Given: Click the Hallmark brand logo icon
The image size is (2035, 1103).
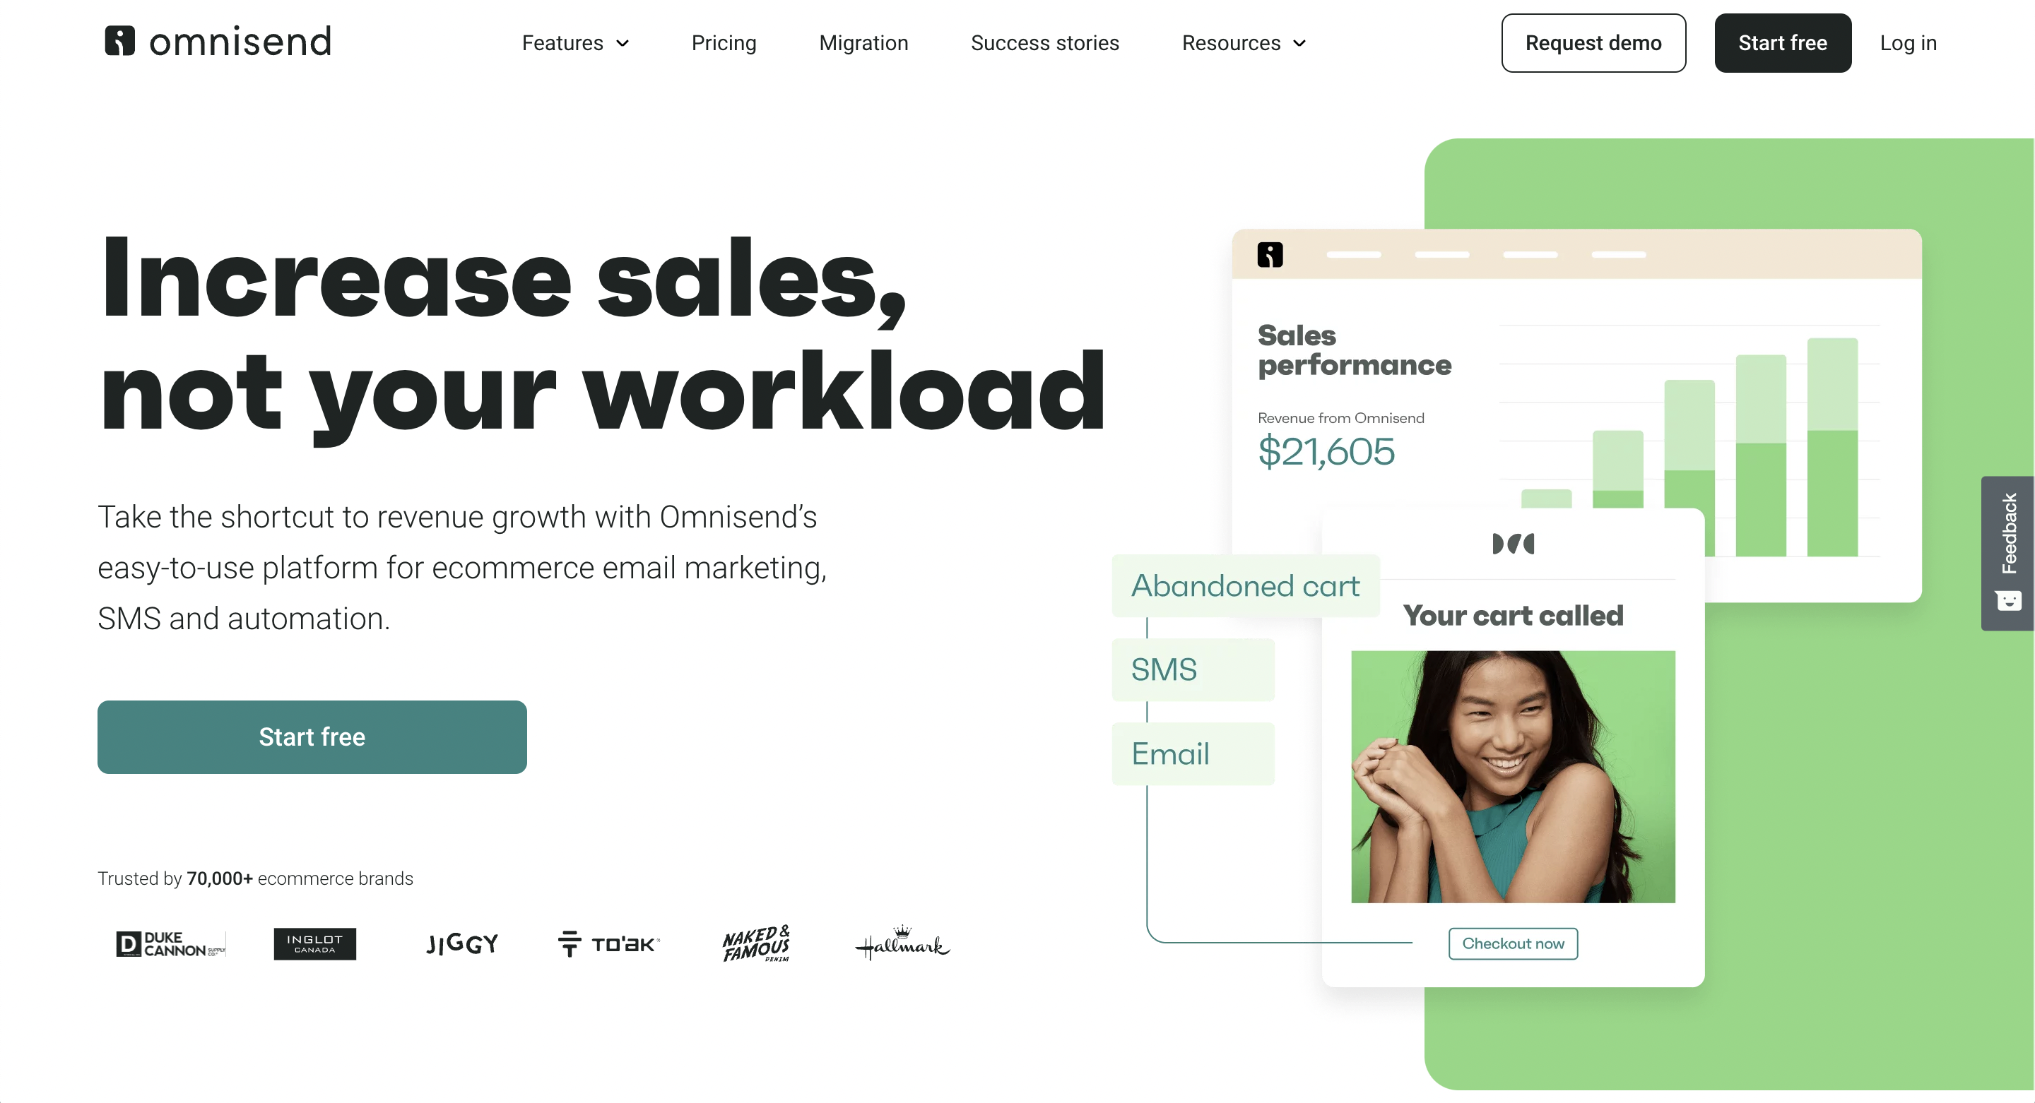Looking at the screenshot, I should tap(901, 943).
